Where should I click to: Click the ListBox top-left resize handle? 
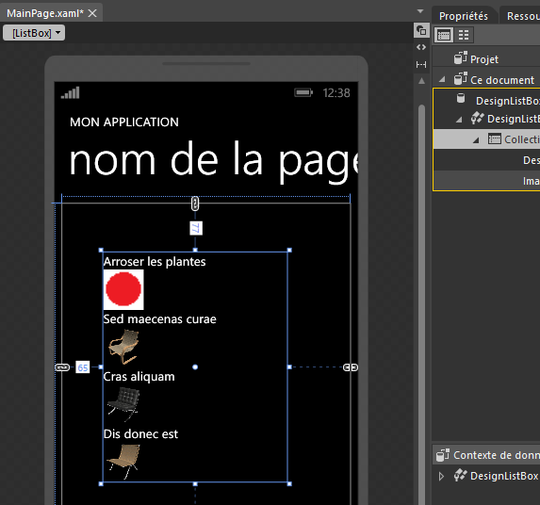pyautogui.click(x=101, y=251)
